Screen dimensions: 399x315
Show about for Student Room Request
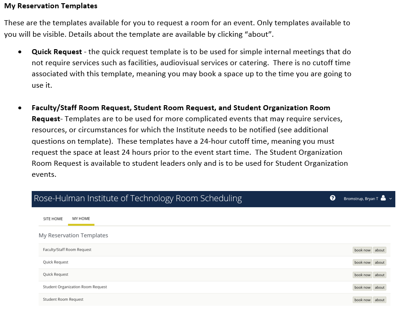pyautogui.click(x=380, y=300)
